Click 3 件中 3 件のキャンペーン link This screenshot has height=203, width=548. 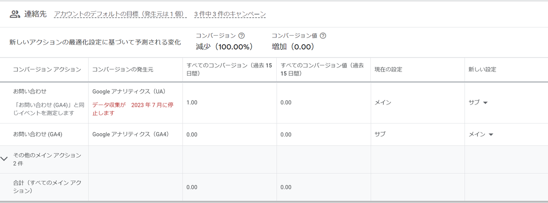click(x=230, y=14)
